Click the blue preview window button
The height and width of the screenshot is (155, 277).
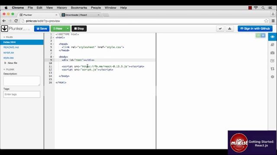pos(263,36)
